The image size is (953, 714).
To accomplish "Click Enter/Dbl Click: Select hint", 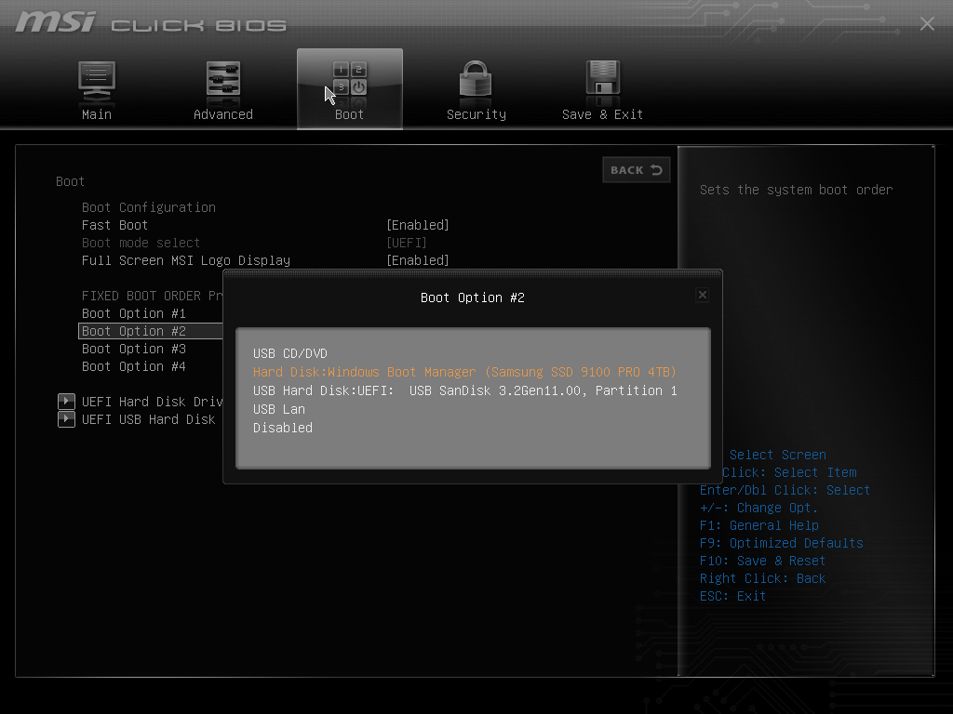I will coord(785,490).
